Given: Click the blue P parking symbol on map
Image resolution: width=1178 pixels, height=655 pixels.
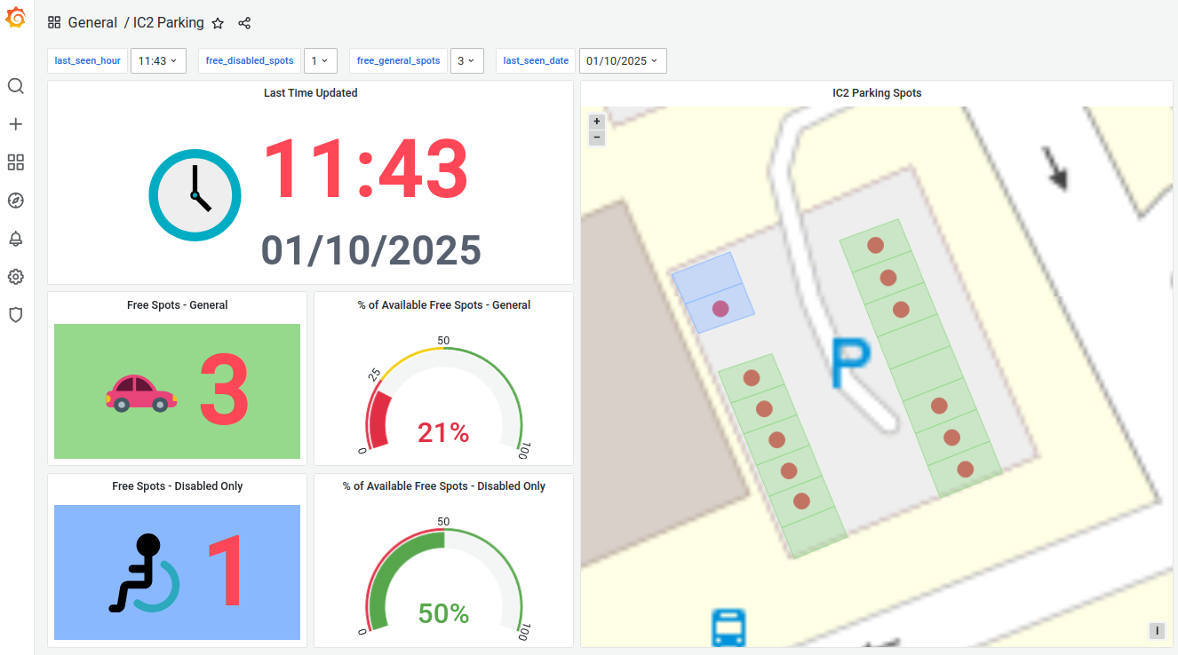Looking at the screenshot, I should (x=851, y=362).
